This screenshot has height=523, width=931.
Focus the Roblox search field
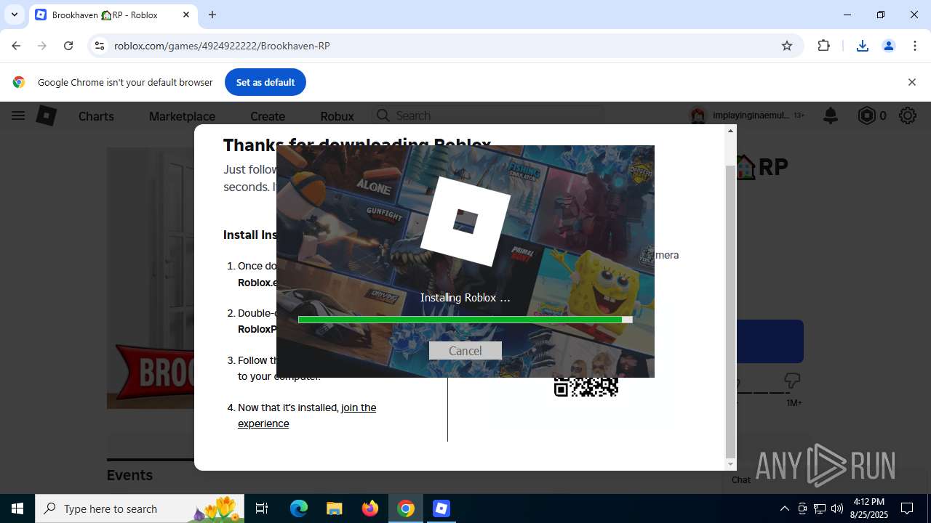pos(487,115)
